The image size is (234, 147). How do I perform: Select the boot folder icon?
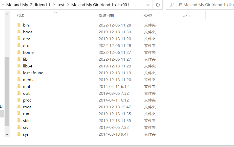point(19,32)
